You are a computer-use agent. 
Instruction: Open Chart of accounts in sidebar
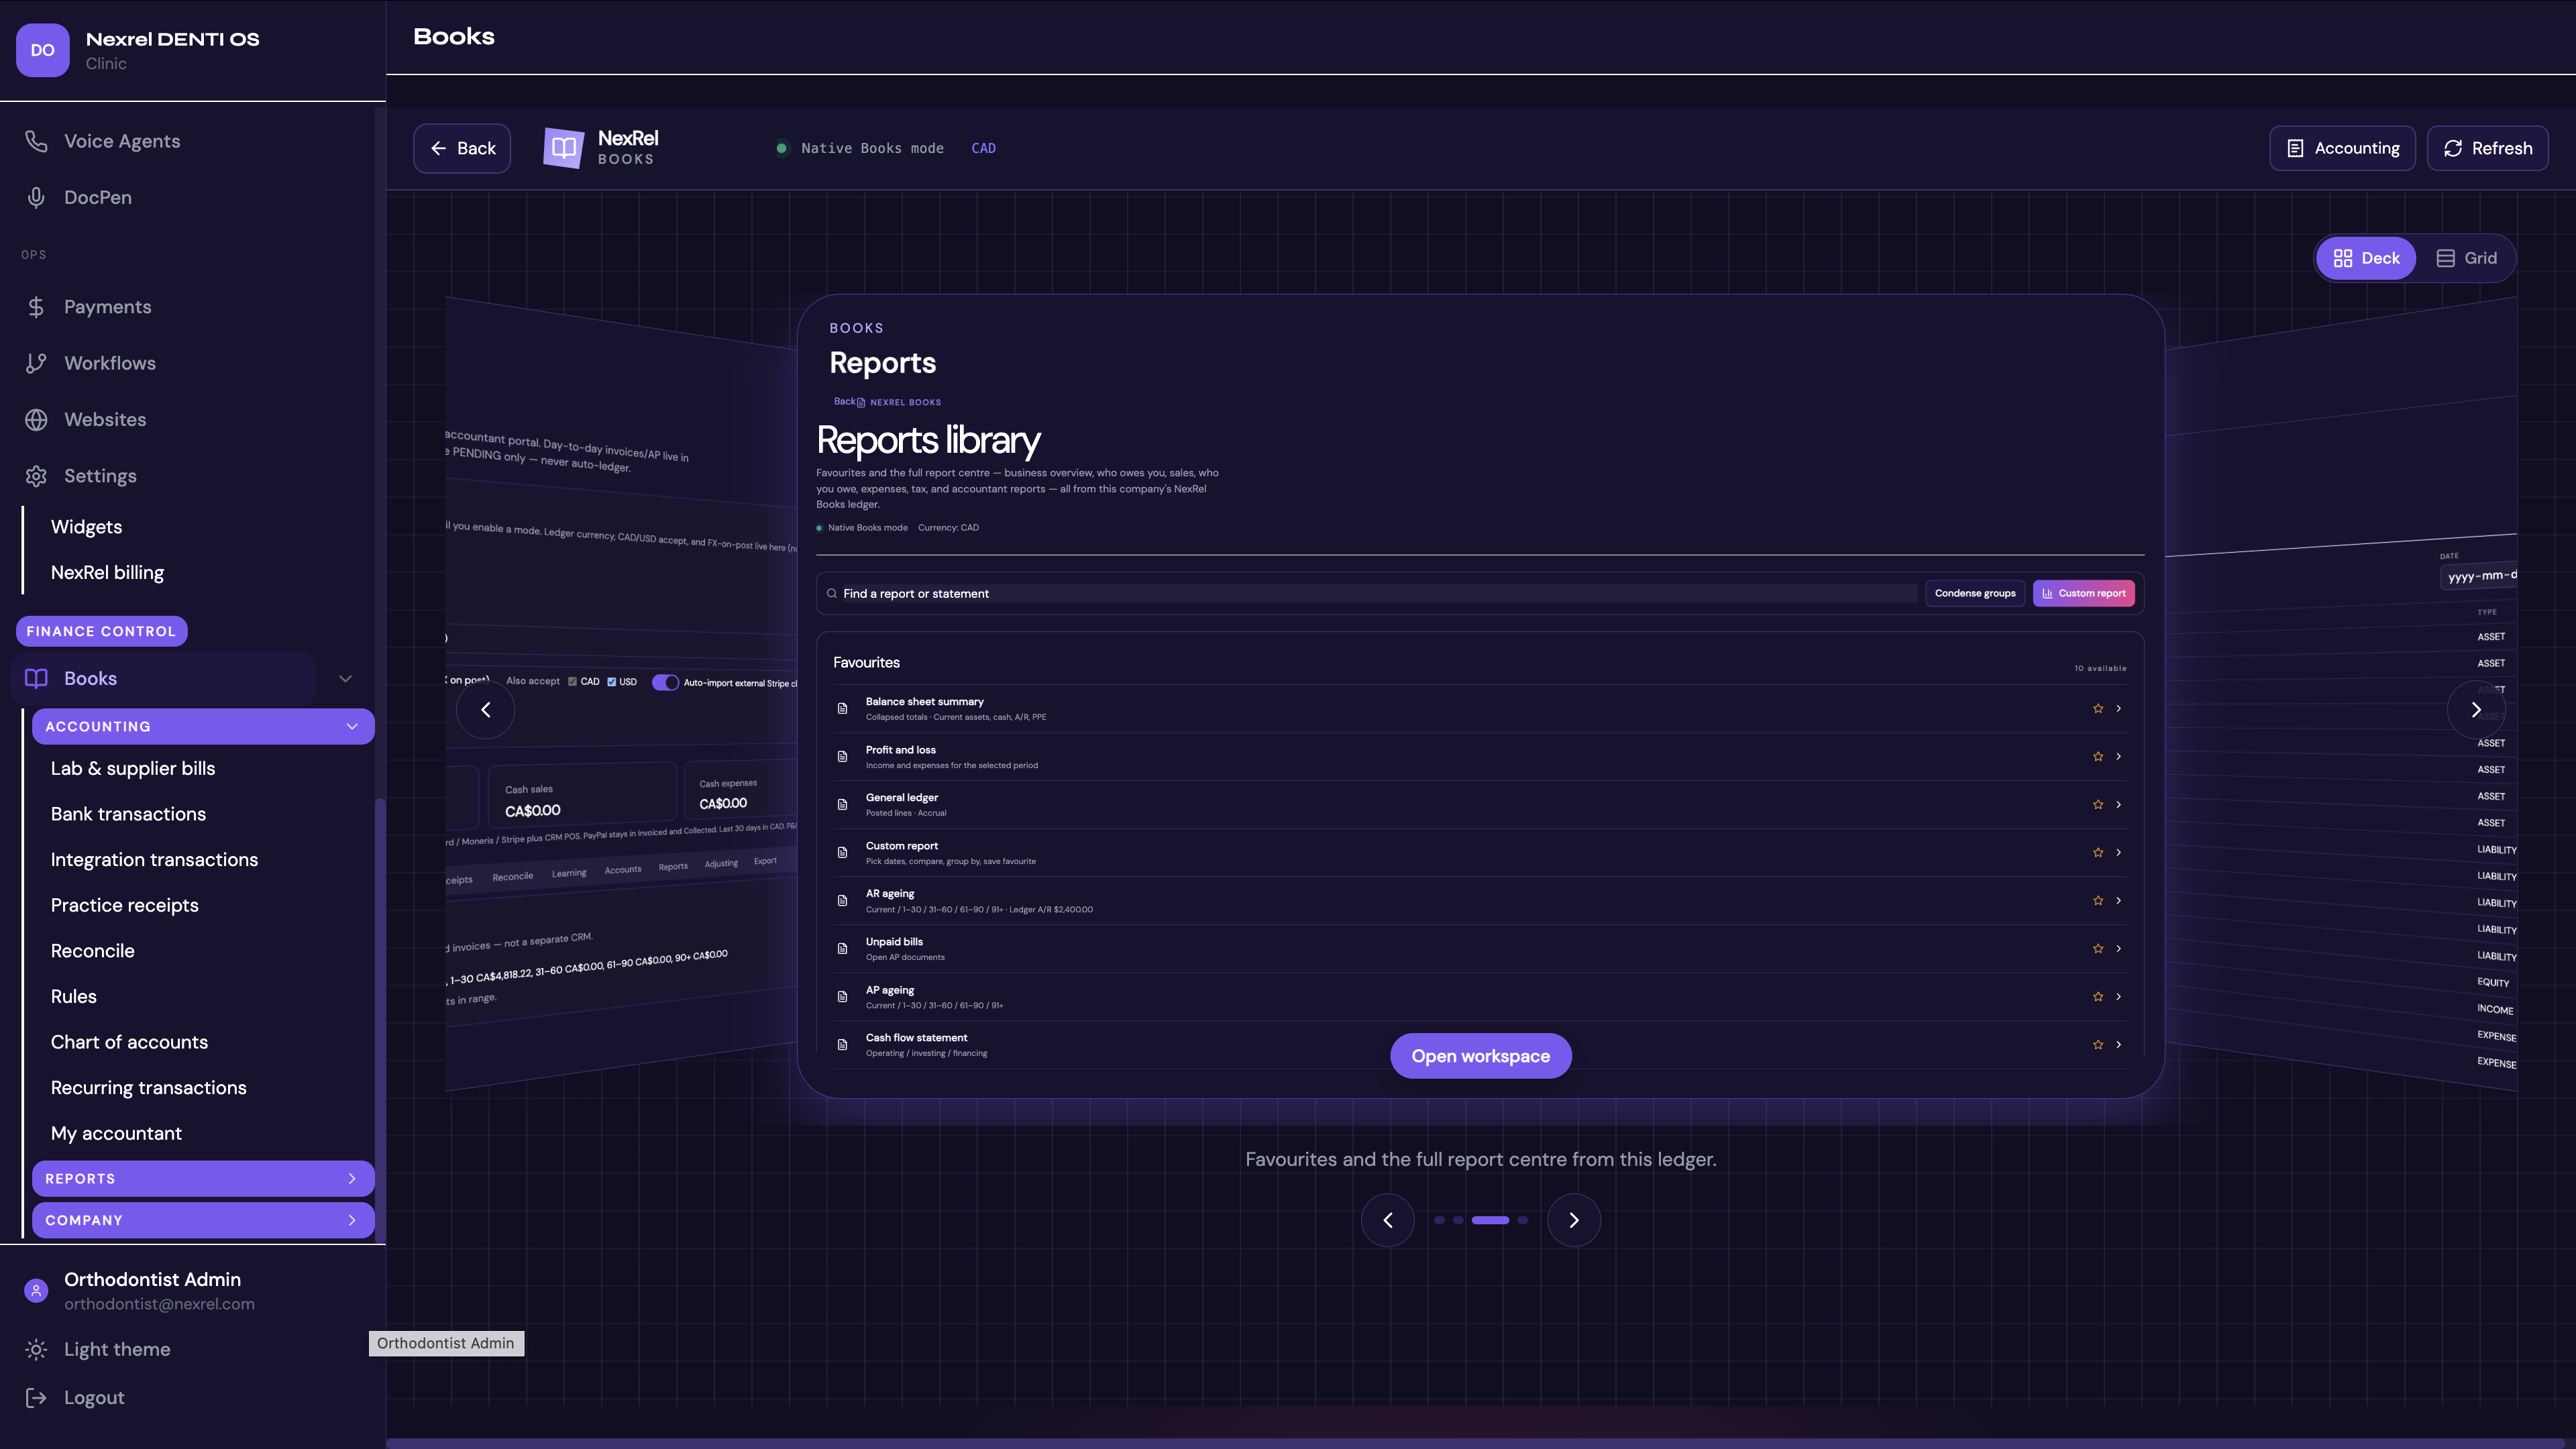click(x=129, y=1042)
